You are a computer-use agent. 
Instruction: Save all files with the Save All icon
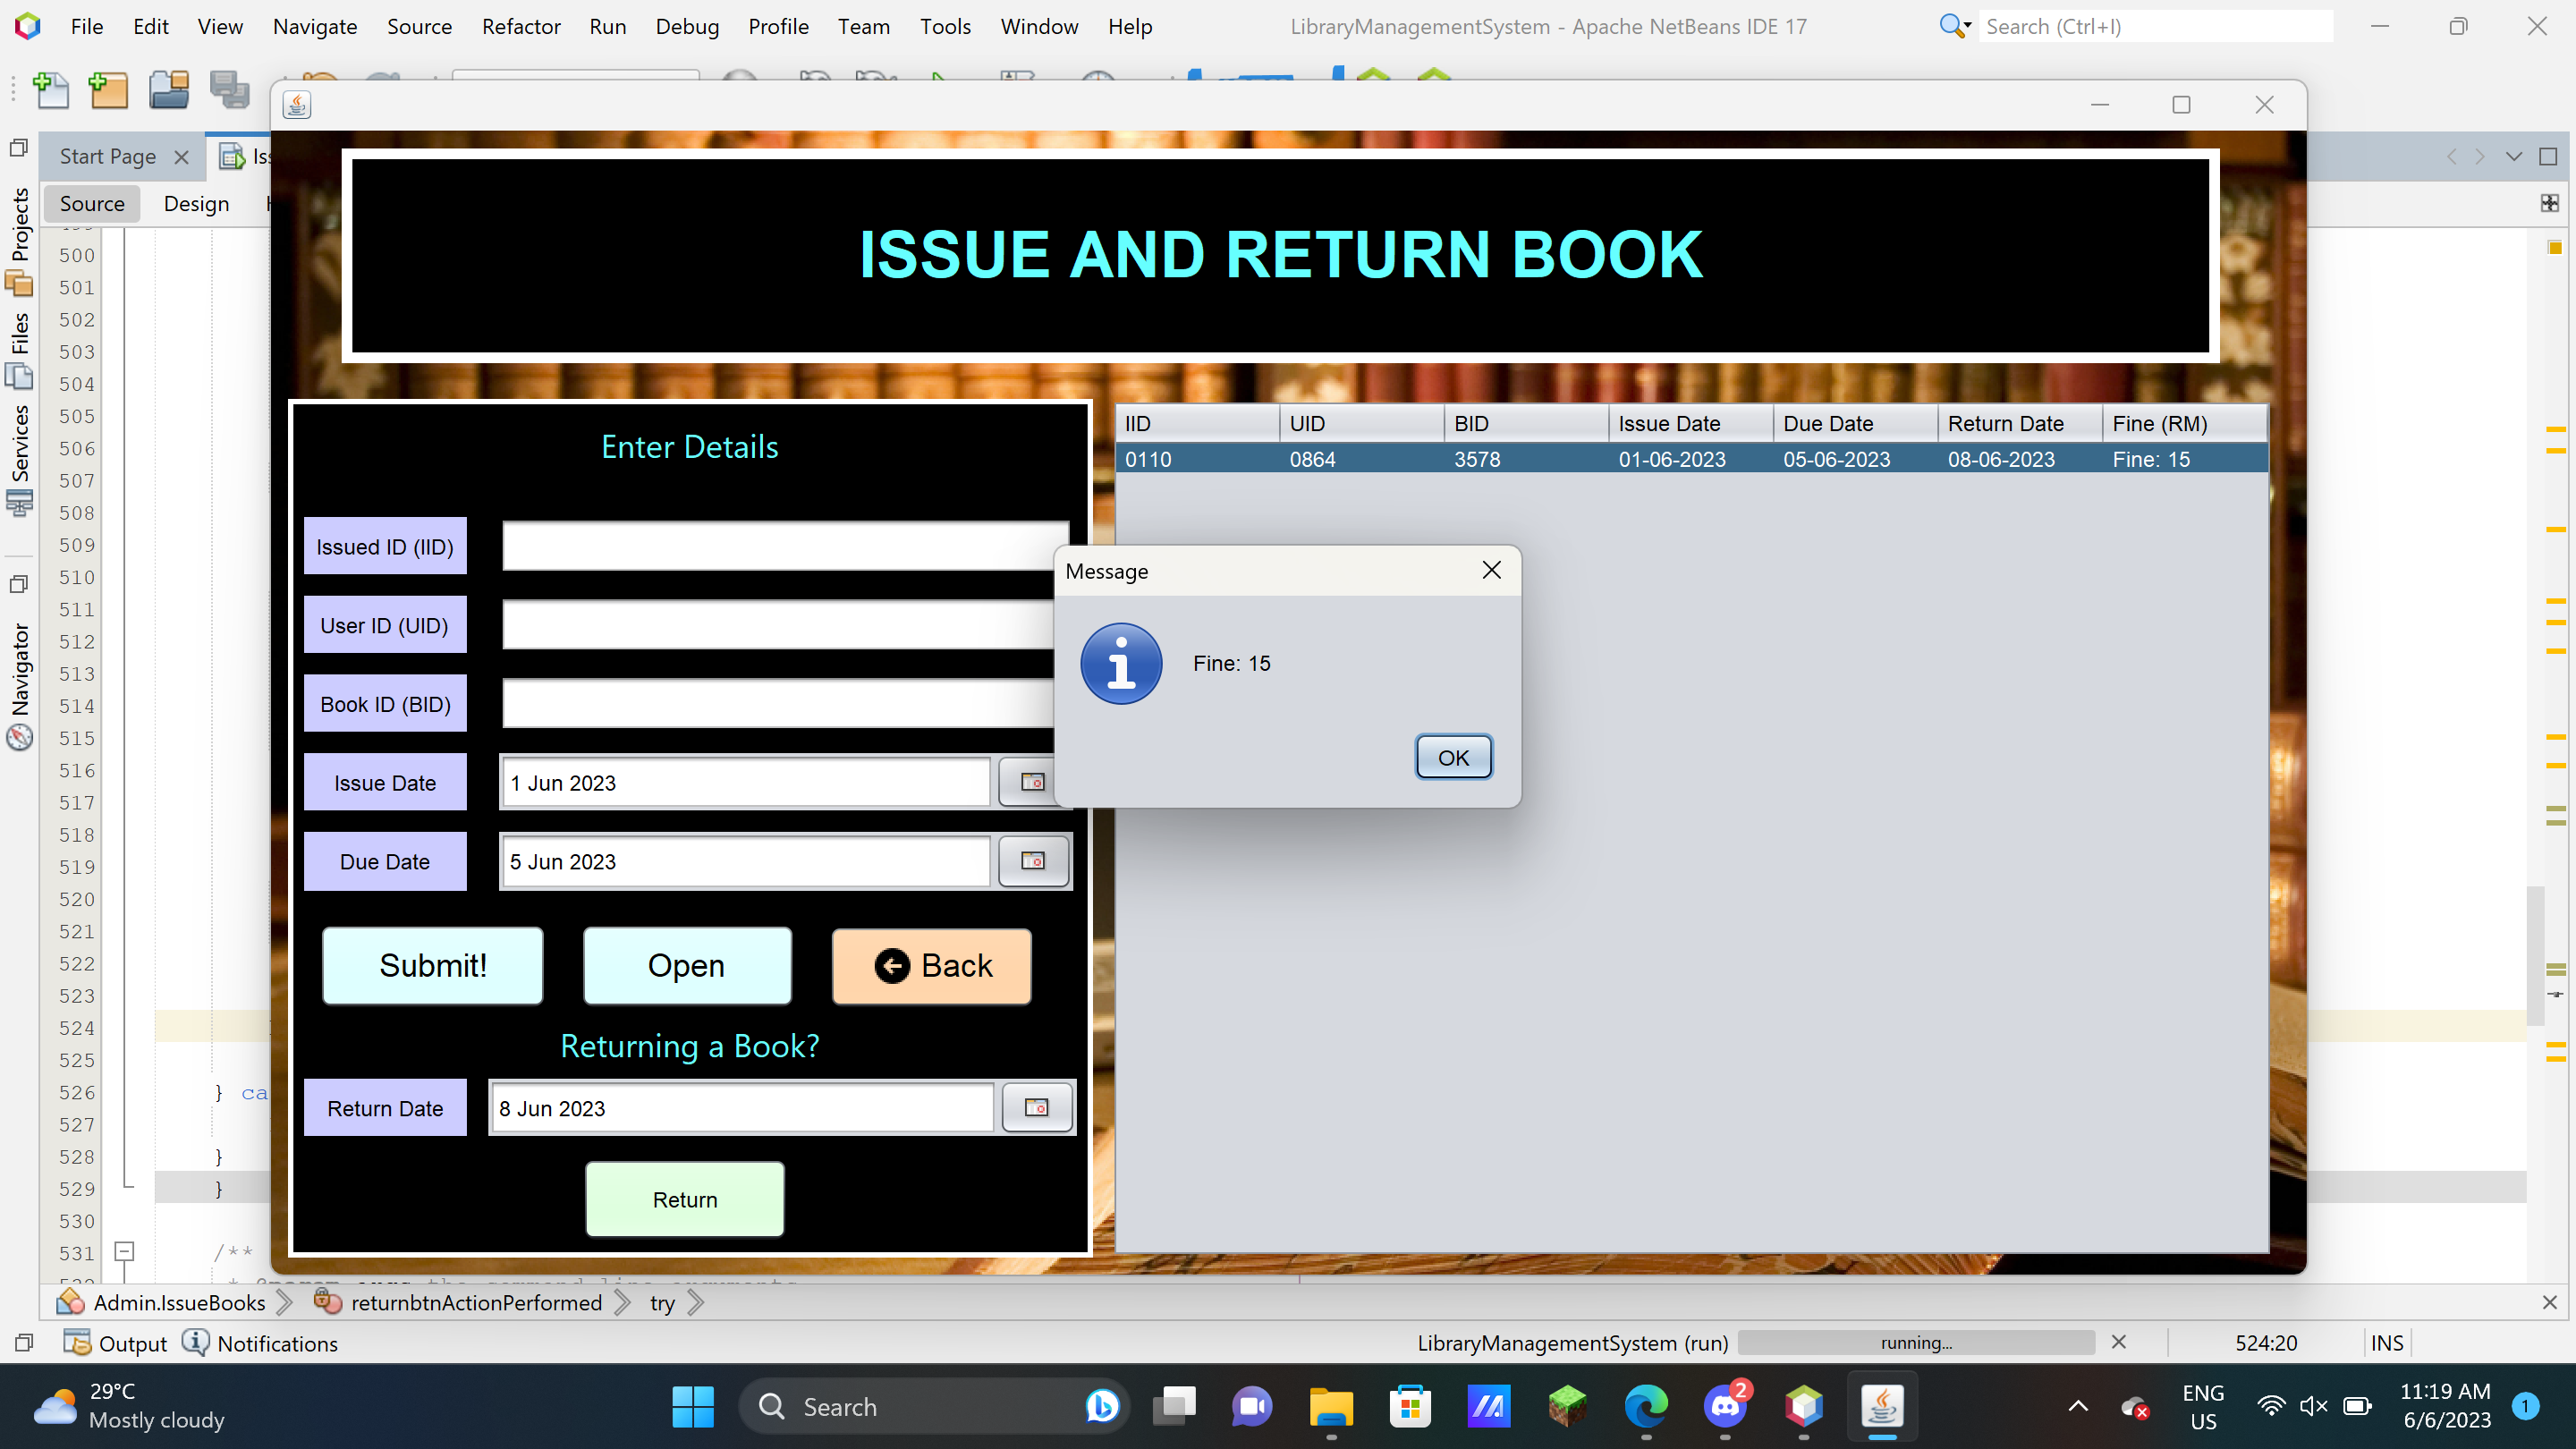click(x=230, y=90)
